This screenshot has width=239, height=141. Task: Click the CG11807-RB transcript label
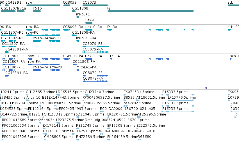click(12, 38)
